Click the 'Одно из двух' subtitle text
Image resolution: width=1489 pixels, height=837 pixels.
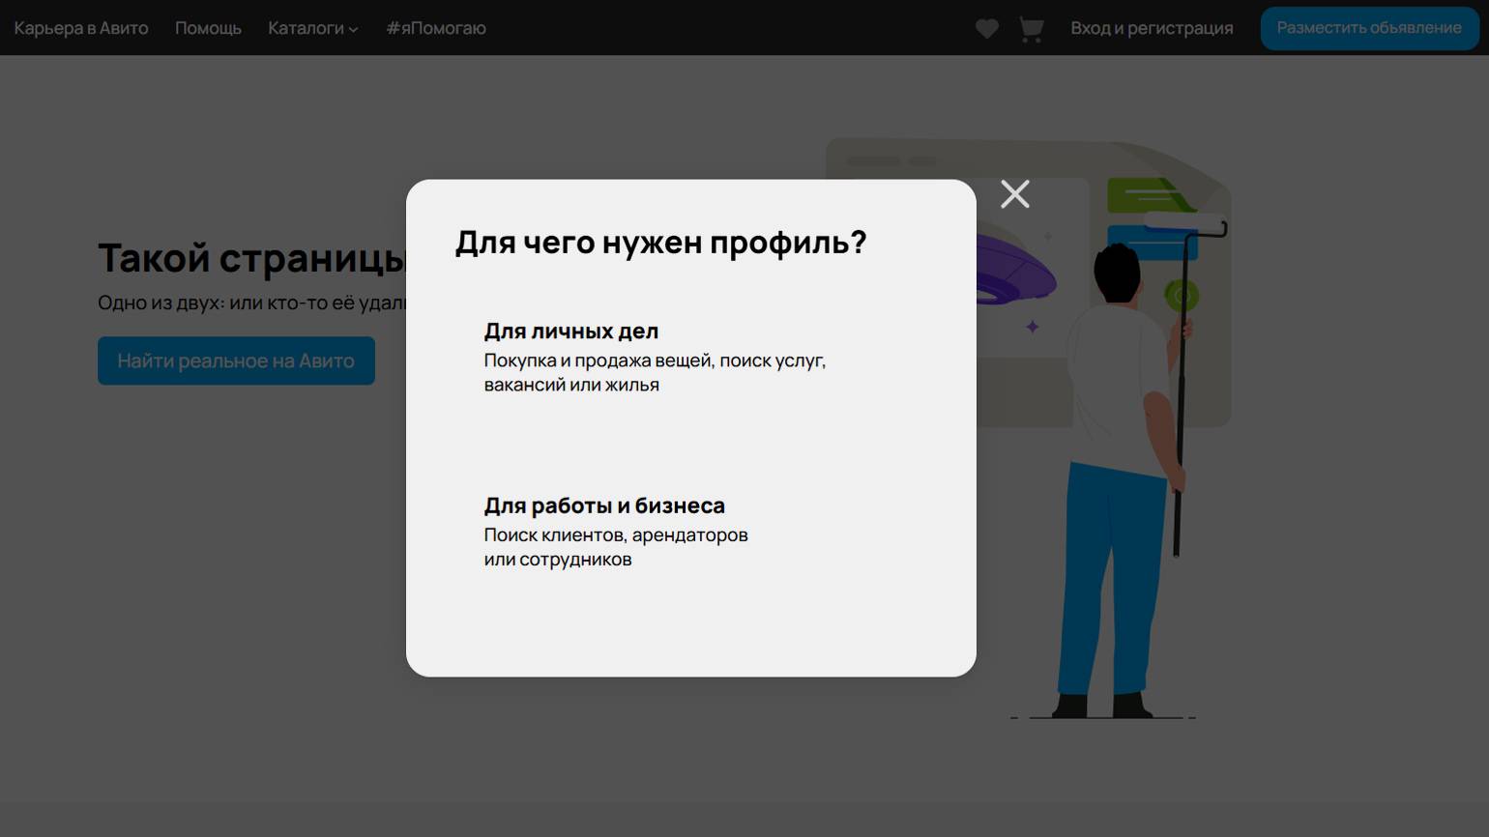251,303
